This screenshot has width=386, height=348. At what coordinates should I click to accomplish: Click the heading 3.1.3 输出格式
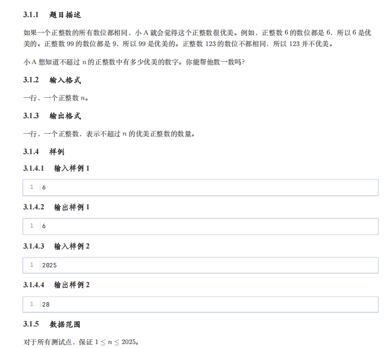point(52,116)
